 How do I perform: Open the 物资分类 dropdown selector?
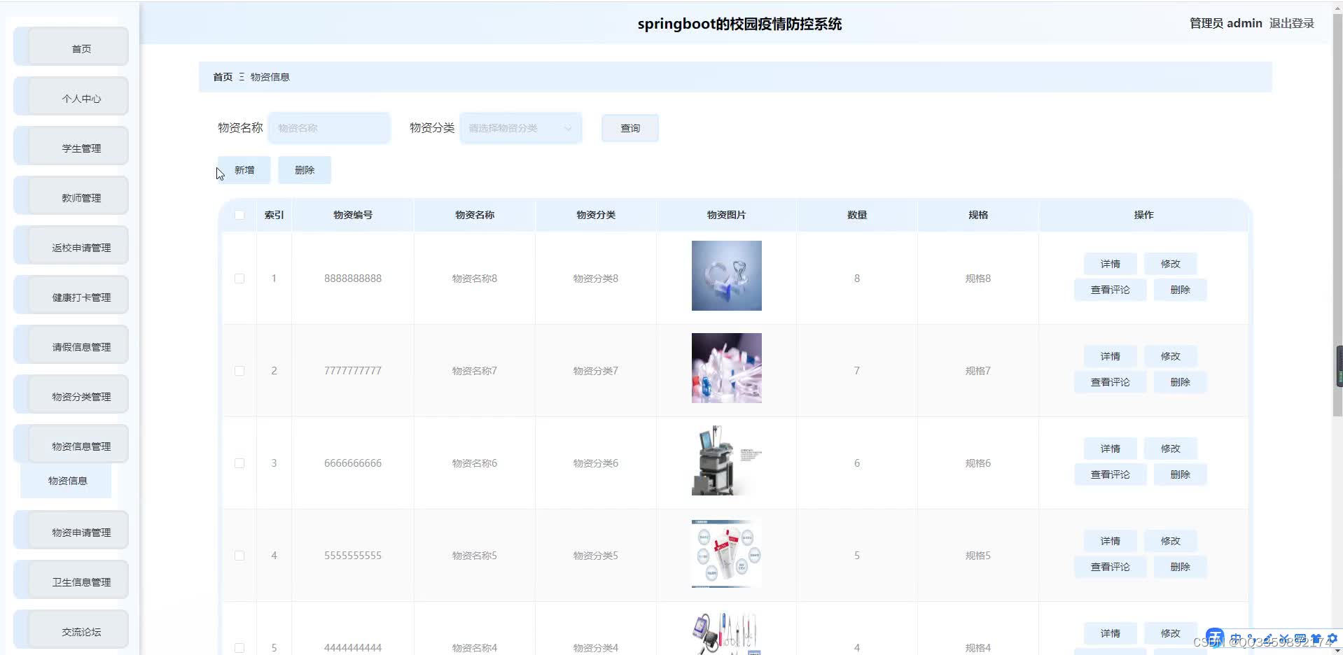[x=520, y=128]
